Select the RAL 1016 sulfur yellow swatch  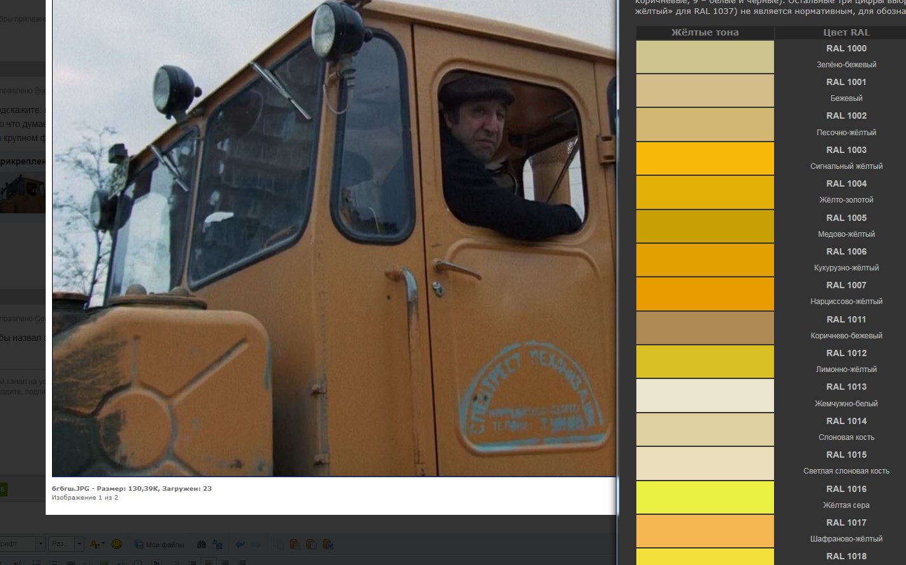(705, 497)
